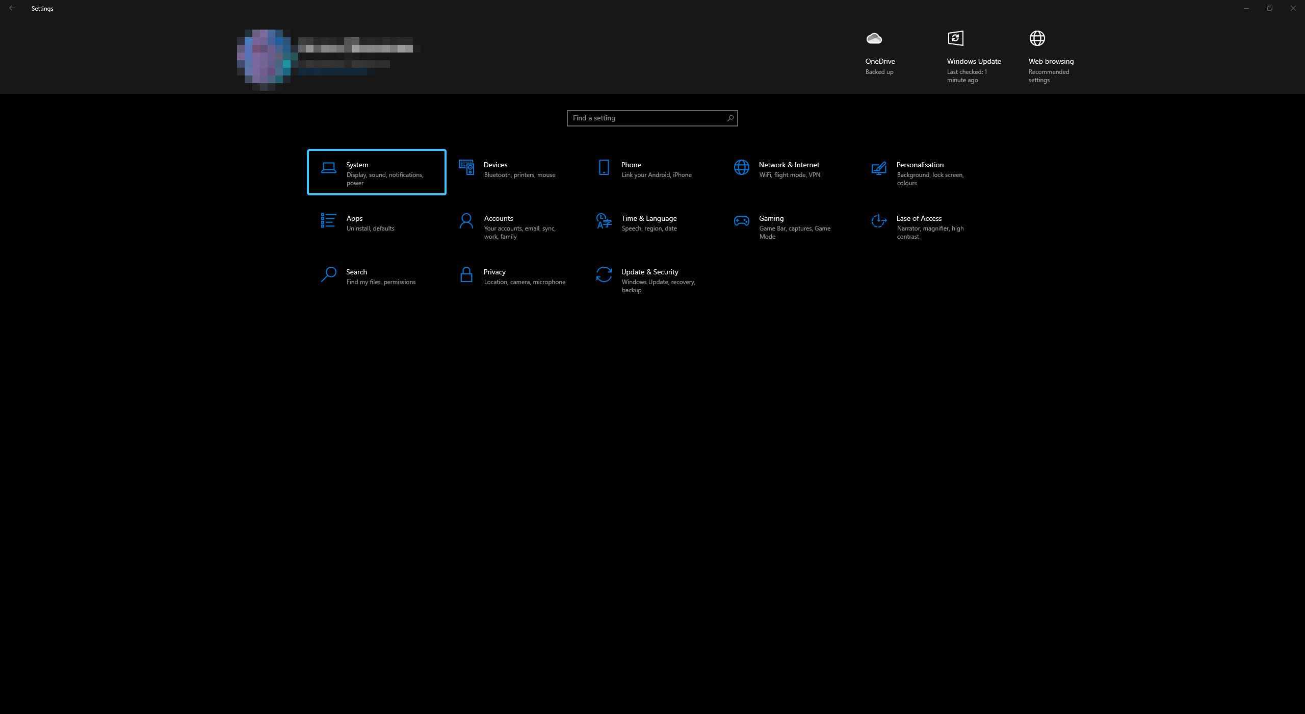Image resolution: width=1305 pixels, height=714 pixels.
Task: Open the Gaming controller icon
Action: tap(741, 221)
